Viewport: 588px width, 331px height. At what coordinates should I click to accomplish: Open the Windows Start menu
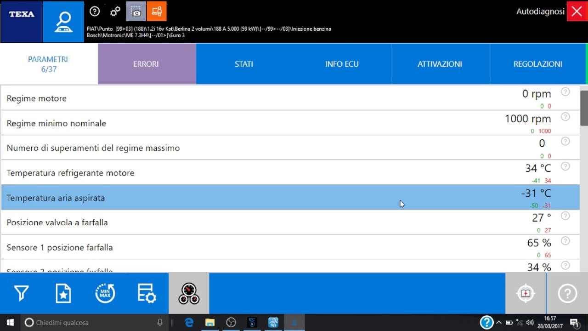coord(10,323)
